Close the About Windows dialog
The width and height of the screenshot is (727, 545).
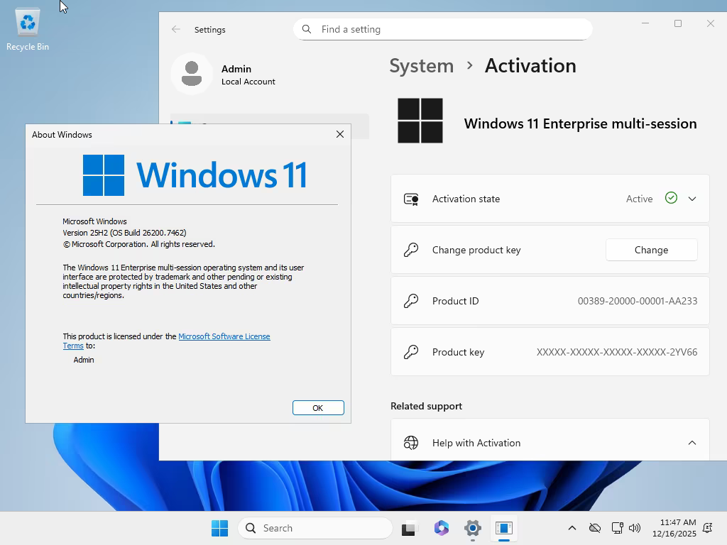[340, 134]
